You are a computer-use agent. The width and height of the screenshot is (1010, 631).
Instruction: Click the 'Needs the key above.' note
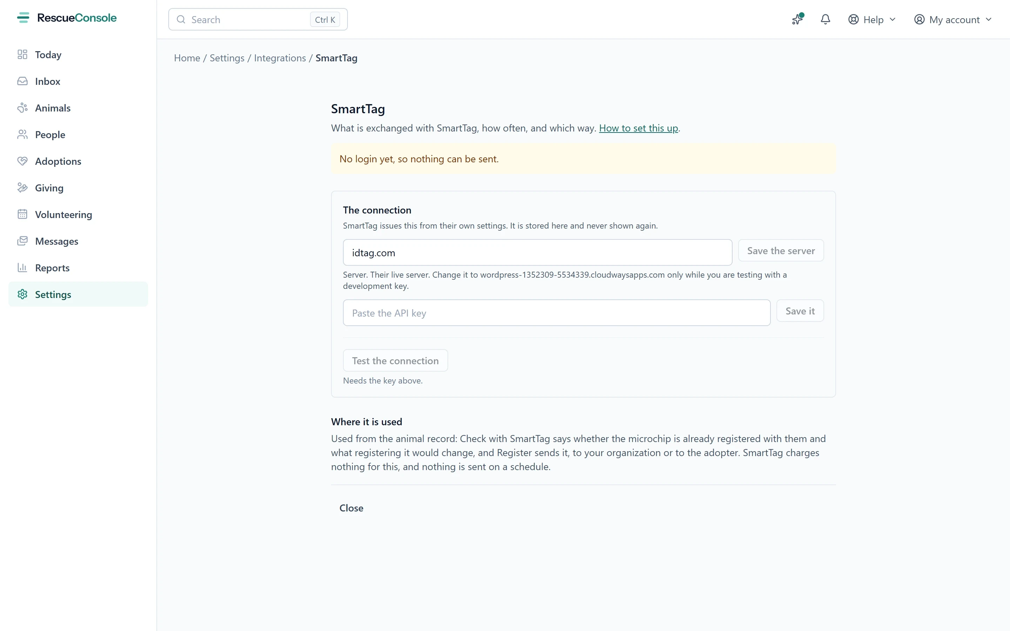(x=383, y=381)
